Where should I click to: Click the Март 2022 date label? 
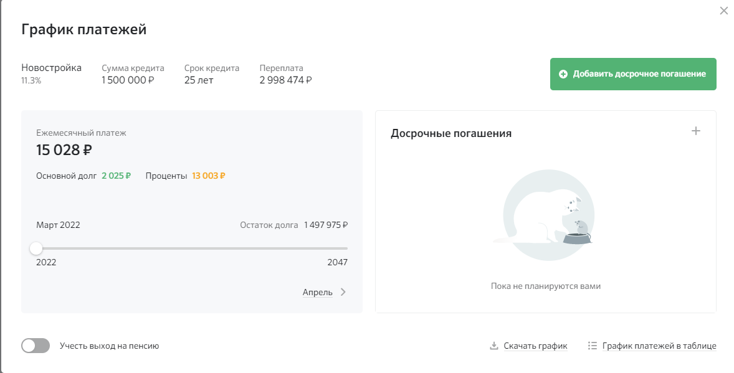point(58,225)
